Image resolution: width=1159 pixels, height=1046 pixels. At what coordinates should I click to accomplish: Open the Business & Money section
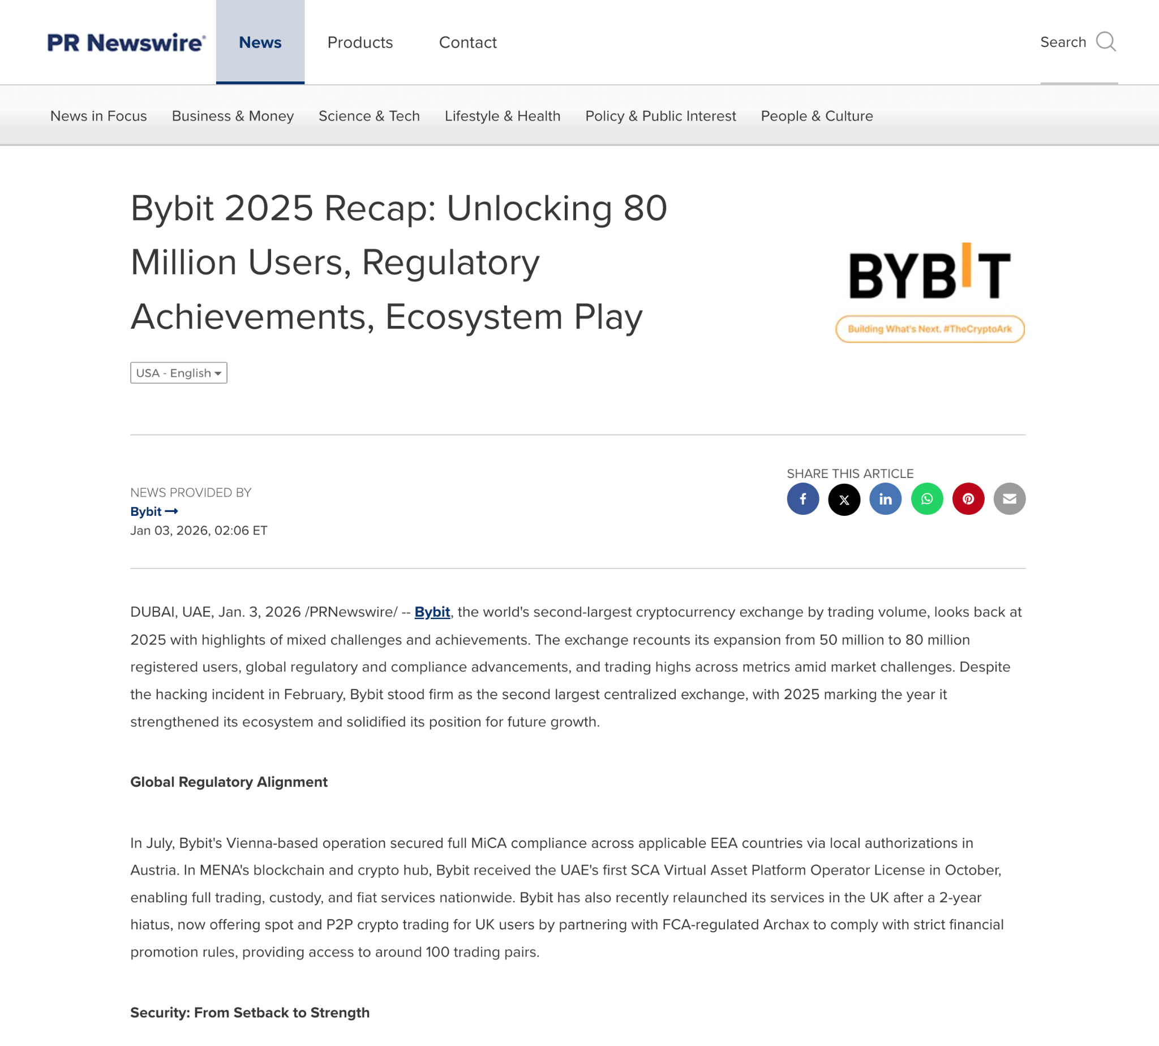coord(232,115)
